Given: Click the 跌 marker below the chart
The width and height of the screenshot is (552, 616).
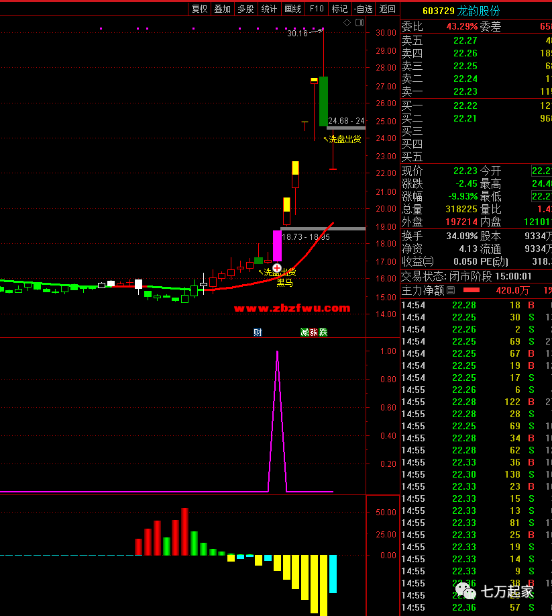Looking at the screenshot, I should click(323, 333).
